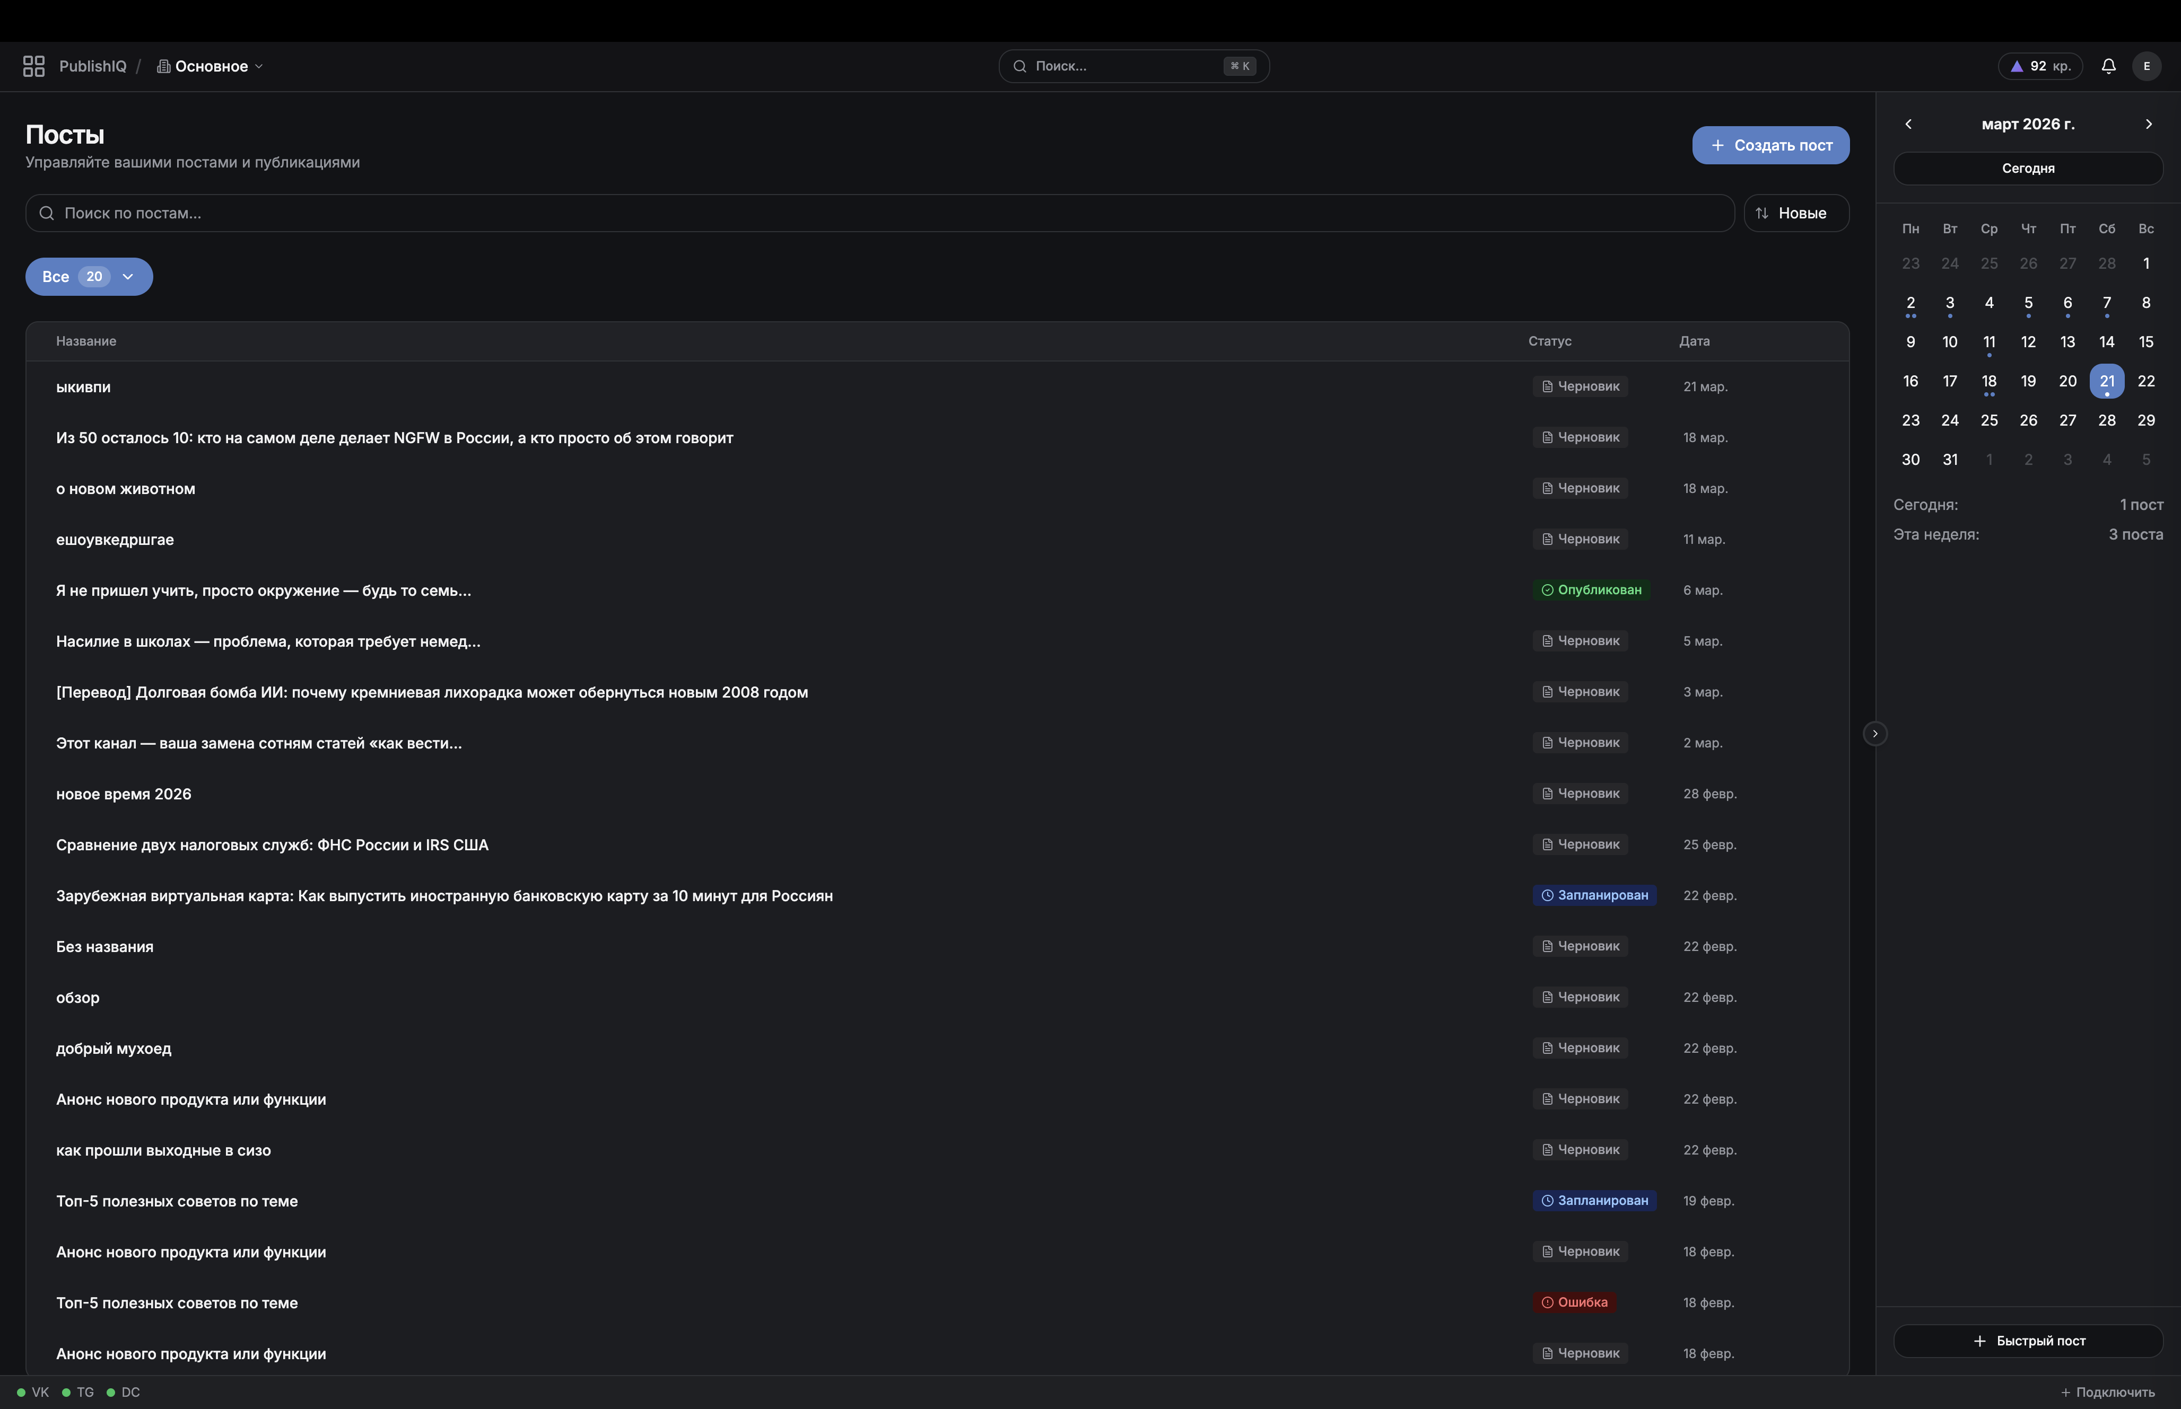Collapse the calendar side panel

click(1874, 733)
